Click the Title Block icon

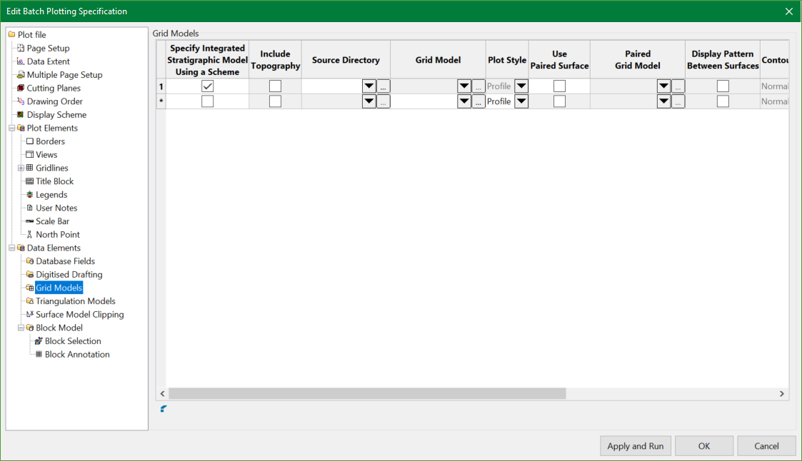(30, 181)
